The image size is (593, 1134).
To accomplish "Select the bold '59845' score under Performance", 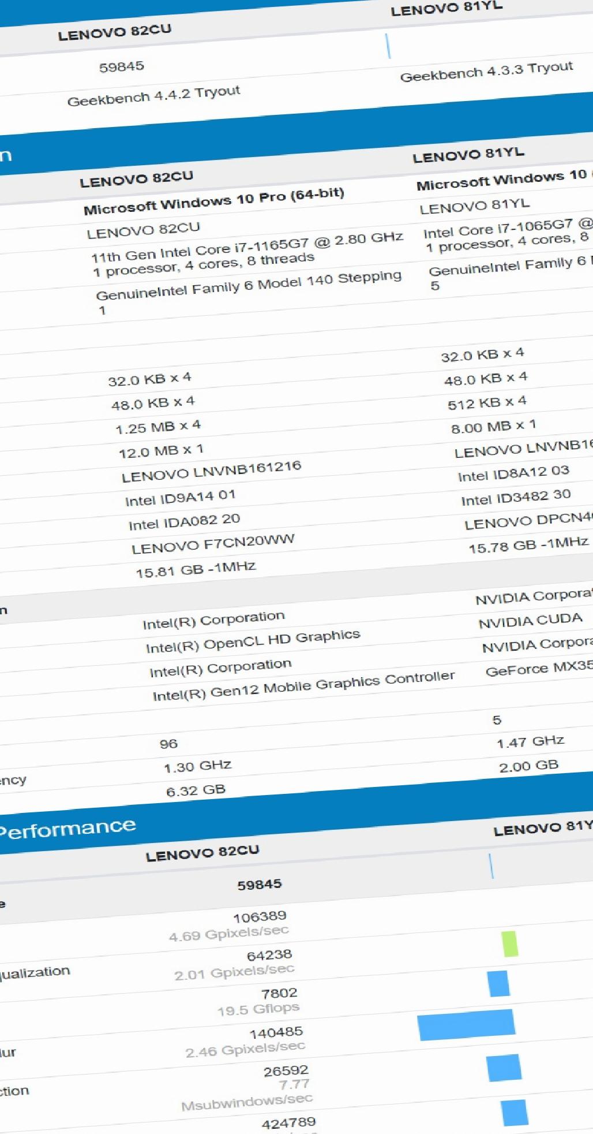I will (260, 885).
